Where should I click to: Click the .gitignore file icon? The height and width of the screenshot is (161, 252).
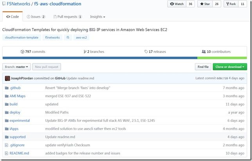click(x=6, y=145)
